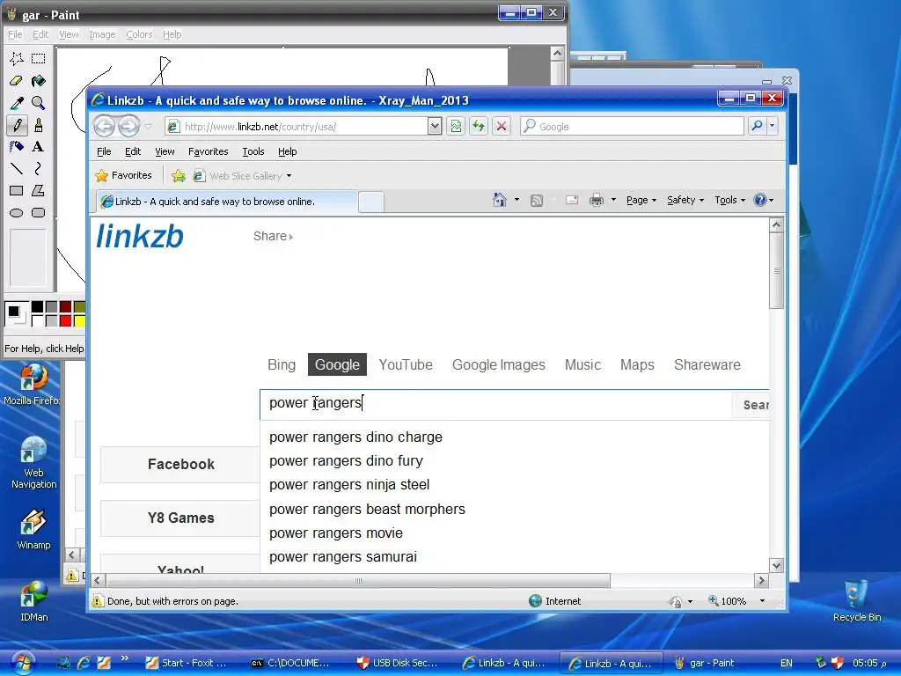Viewport: 901px width, 676px height.
Task: Switch to the Google Images tab
Action: [499, 364]
